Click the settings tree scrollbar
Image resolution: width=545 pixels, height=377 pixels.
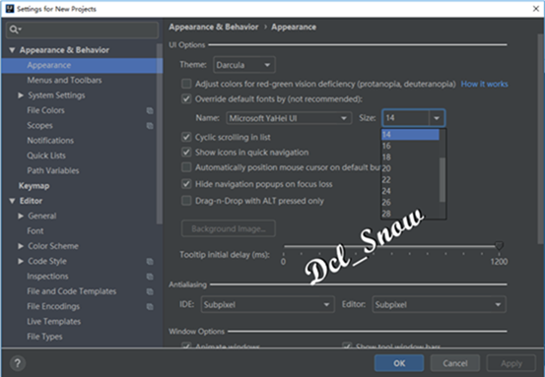(x=160, y=134)
